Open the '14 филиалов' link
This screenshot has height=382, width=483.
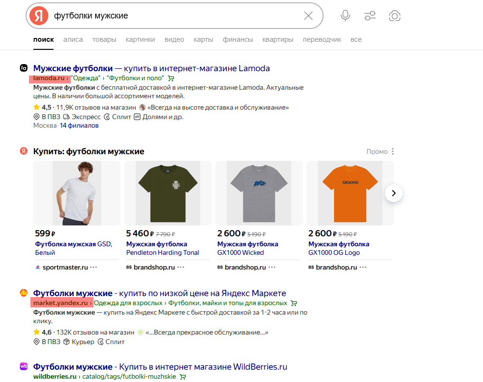(79, 125)
